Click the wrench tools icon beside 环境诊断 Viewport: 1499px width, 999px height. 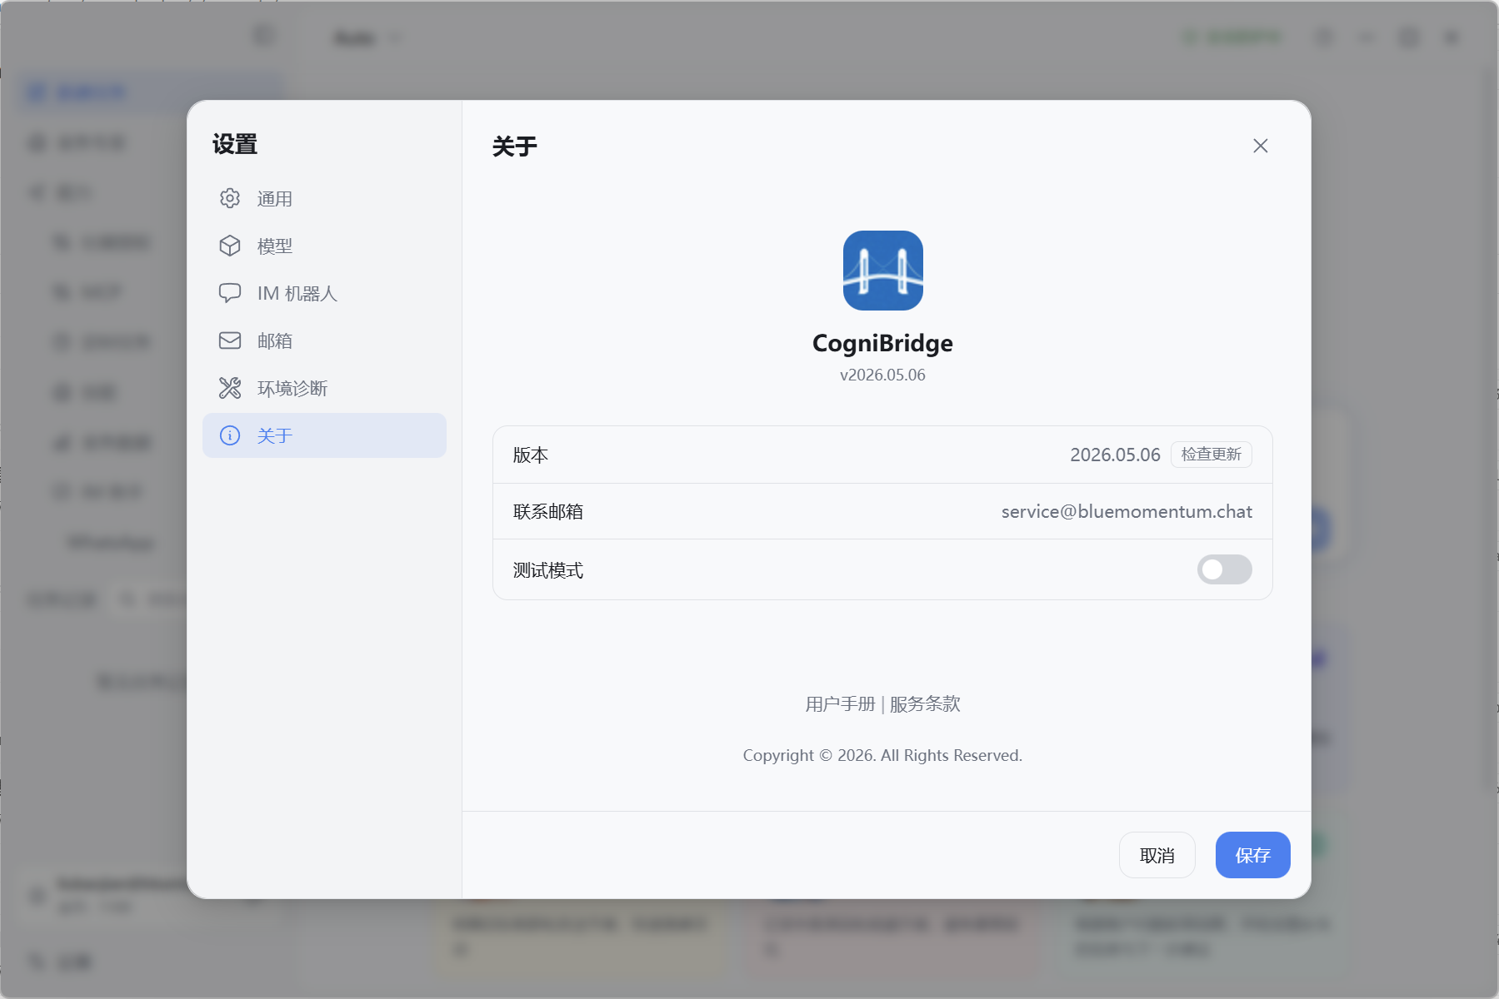(x=230, y=388)
